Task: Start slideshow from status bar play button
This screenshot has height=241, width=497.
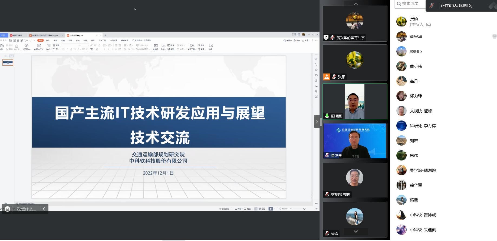Action: pos(271,209)
